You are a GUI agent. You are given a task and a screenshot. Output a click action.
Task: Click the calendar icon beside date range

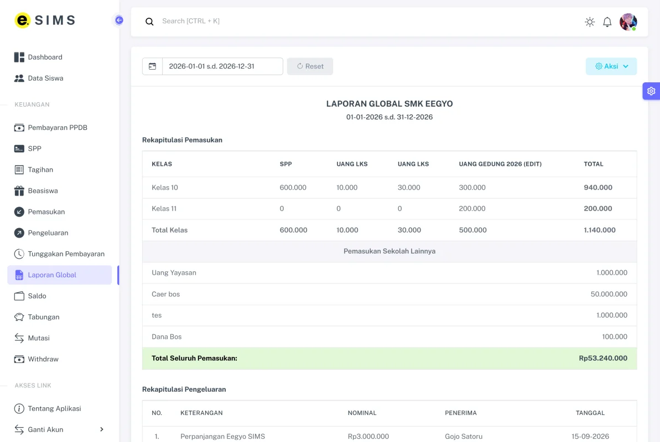point(152,66)
